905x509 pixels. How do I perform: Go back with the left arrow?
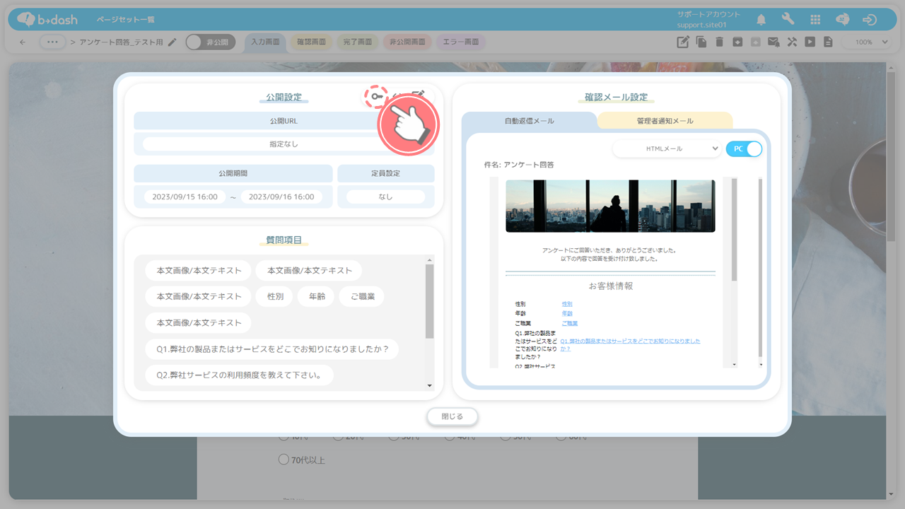[23, 42]
